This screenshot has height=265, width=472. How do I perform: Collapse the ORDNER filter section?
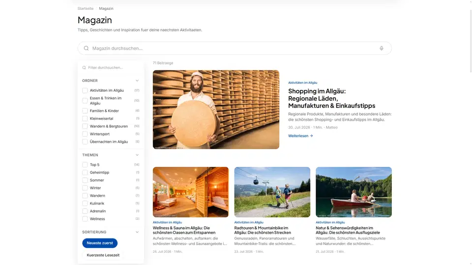point(137,80)
